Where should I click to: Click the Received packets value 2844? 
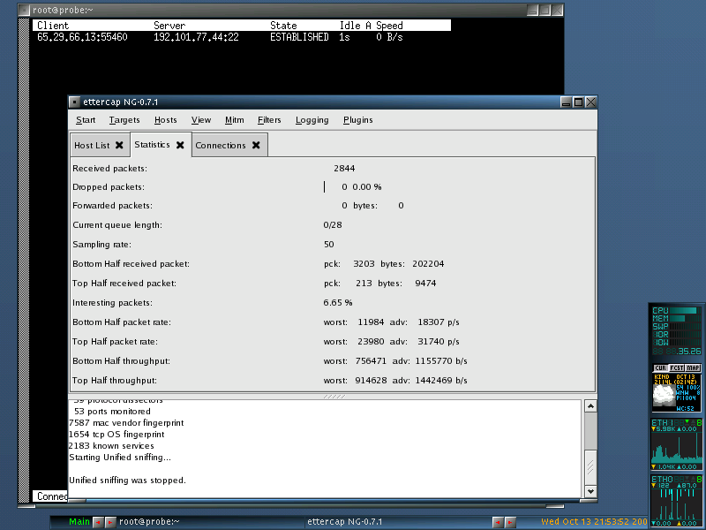click(x=344, y=169)
